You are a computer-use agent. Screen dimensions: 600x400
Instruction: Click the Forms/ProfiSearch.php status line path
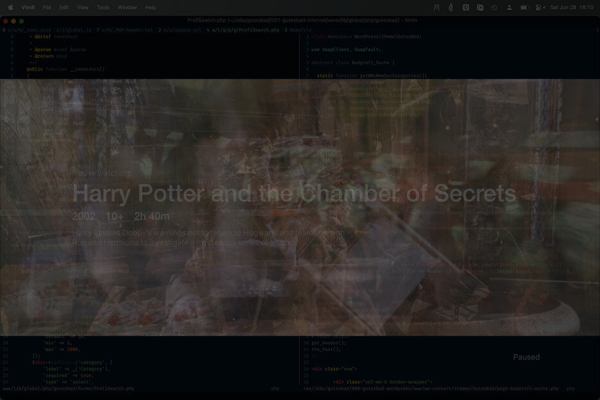69,388
